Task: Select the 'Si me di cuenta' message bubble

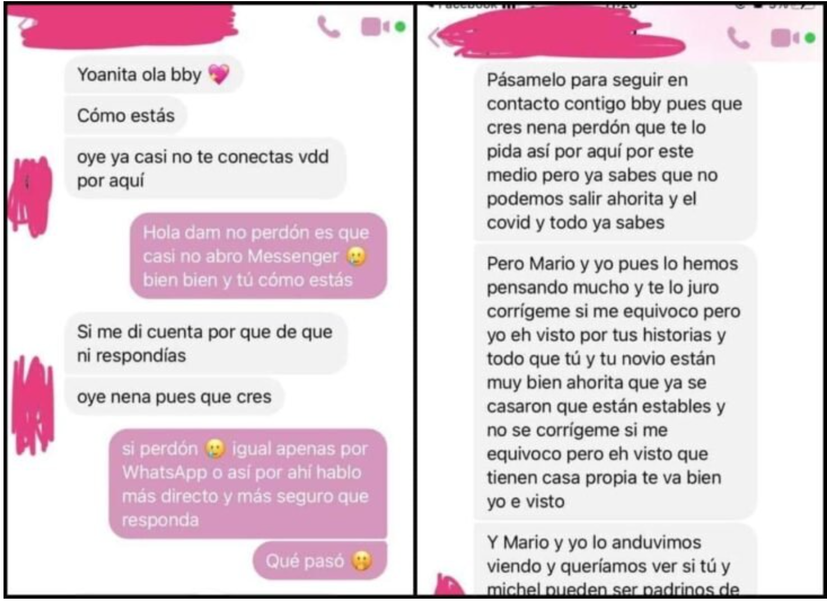Action: [205, 344]
